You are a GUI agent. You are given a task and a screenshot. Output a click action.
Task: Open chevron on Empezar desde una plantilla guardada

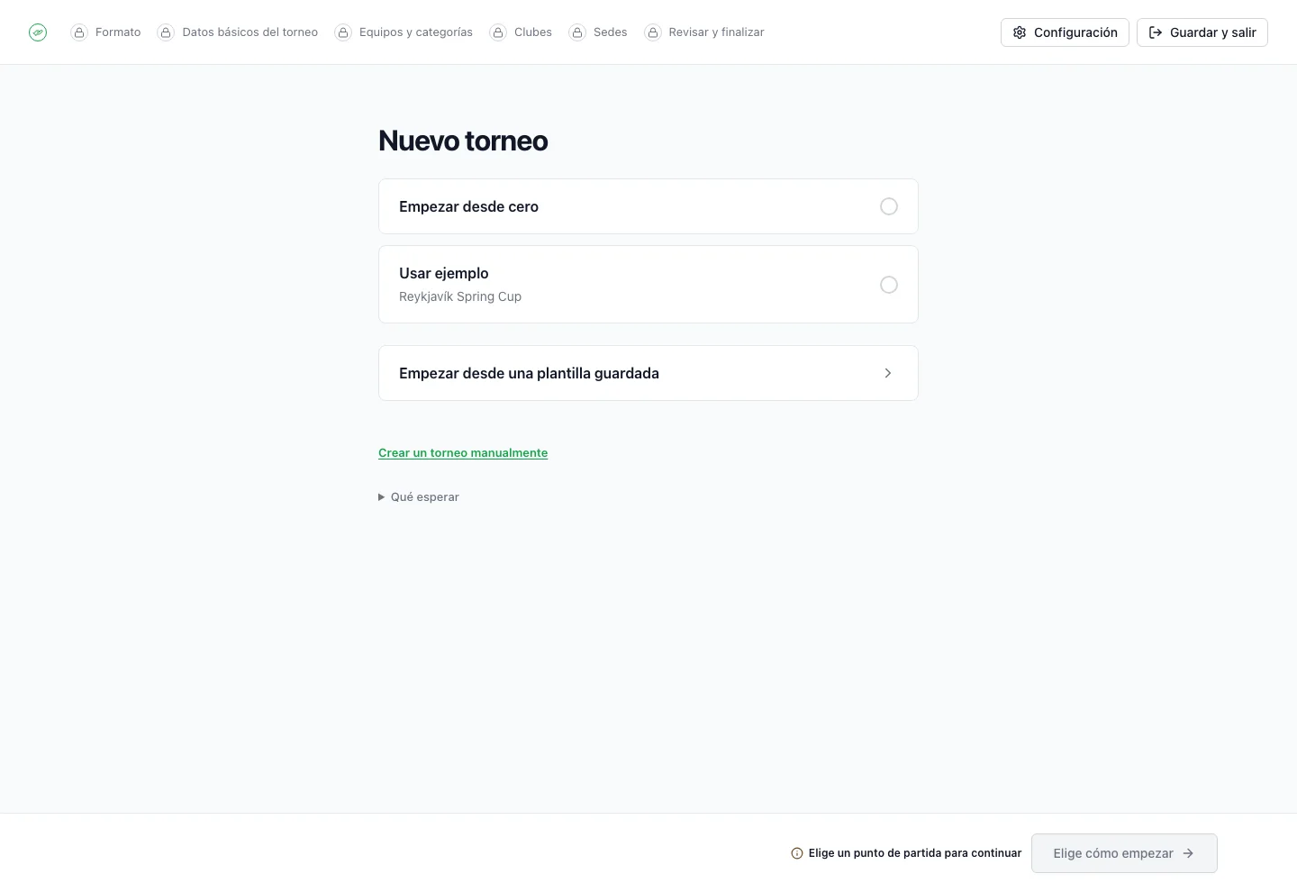click(888, 373)
